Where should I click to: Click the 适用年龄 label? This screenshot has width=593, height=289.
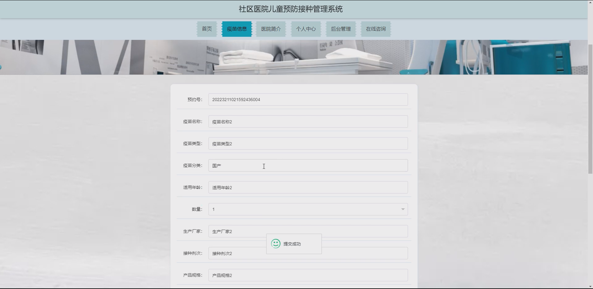tap(192, 187)
